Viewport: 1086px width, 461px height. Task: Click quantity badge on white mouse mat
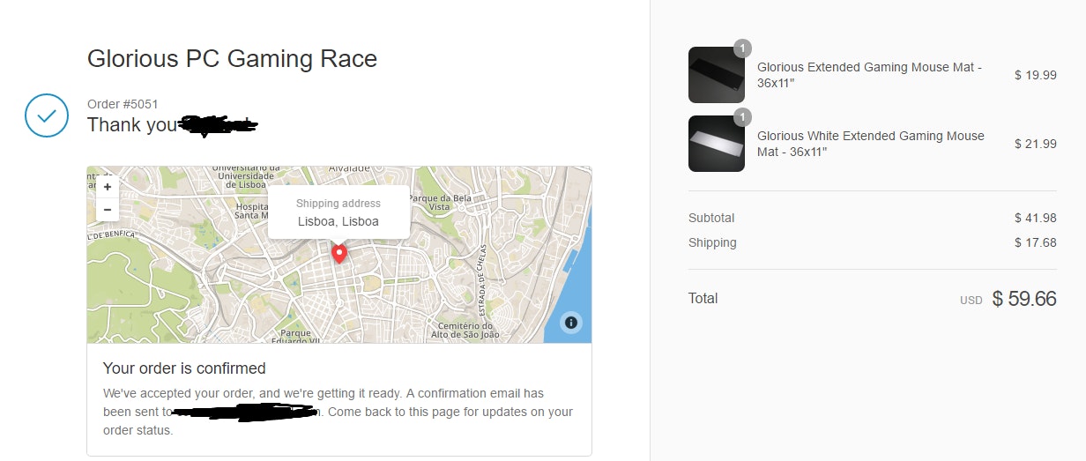click(742, 117)
